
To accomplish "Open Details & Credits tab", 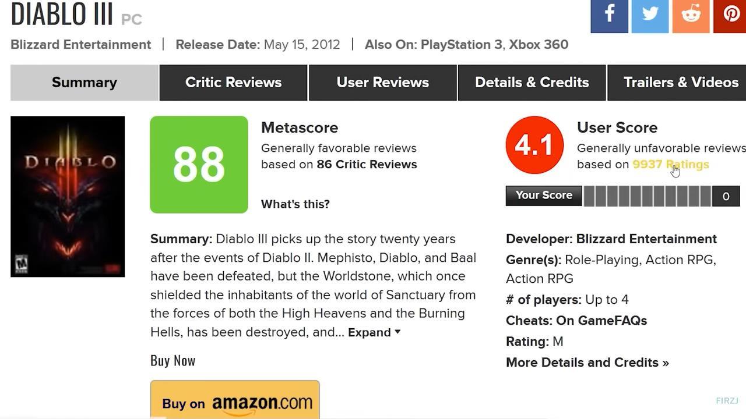I will (x=532, y=83).
